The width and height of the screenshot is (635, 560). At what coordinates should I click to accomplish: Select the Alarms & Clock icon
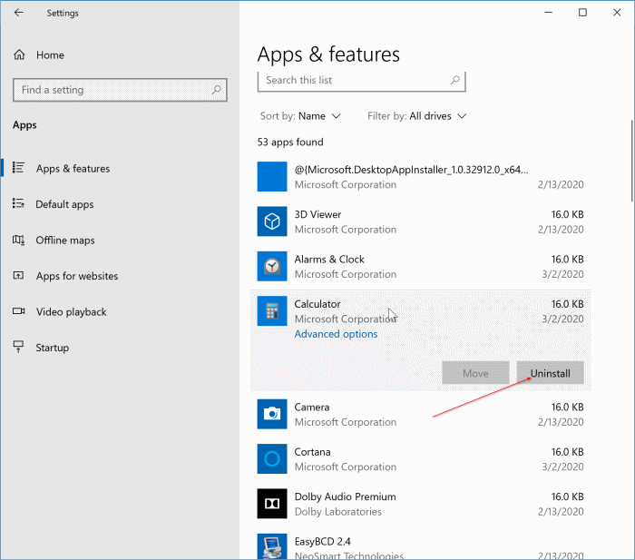pyautogui.click(x=272, y=266)
